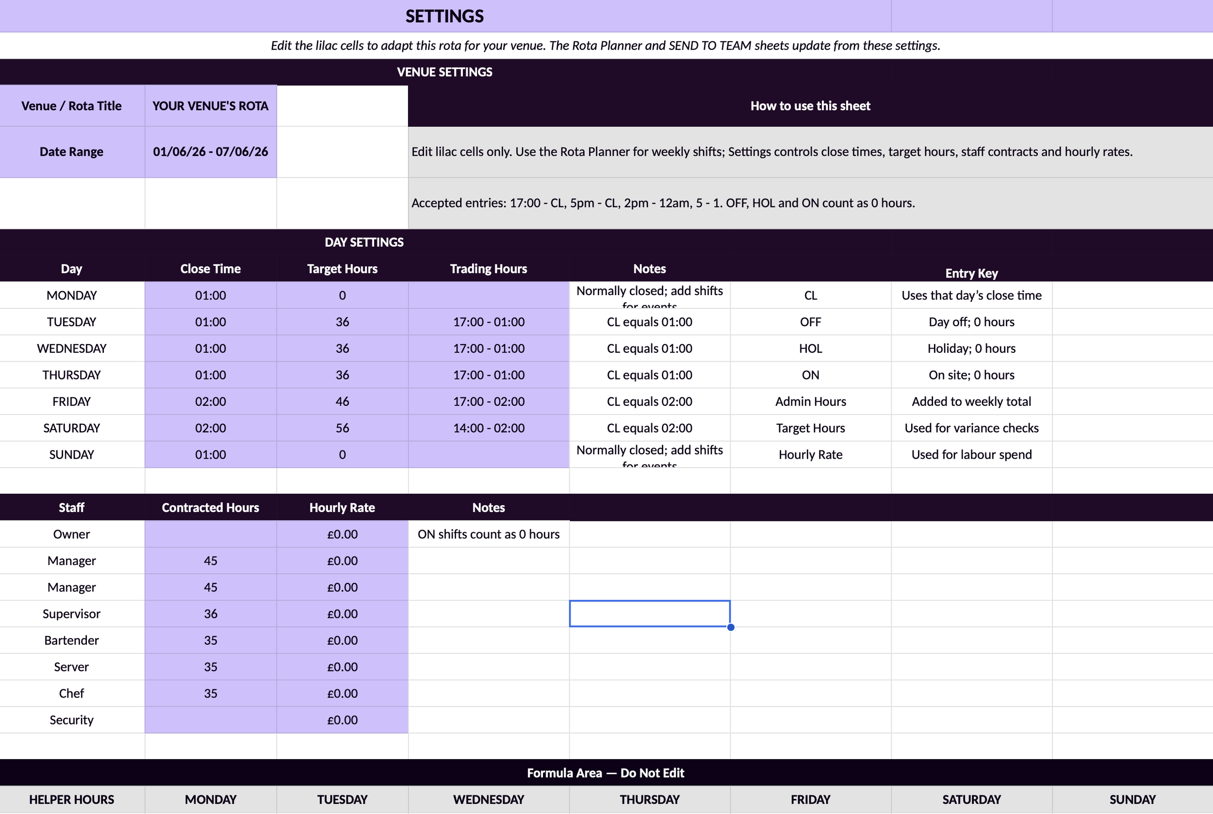The image size is (1213, 814).
Task: Select Sunday's target hours '0' cell
Action: (x=343, y=454)
